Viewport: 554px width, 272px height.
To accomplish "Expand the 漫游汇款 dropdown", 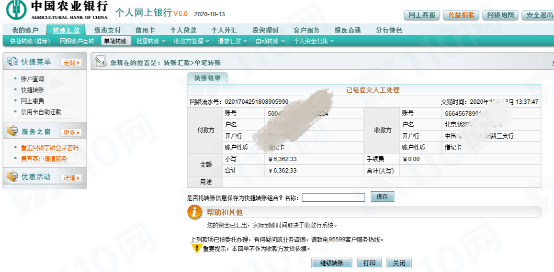I will (x=233, y=41).
